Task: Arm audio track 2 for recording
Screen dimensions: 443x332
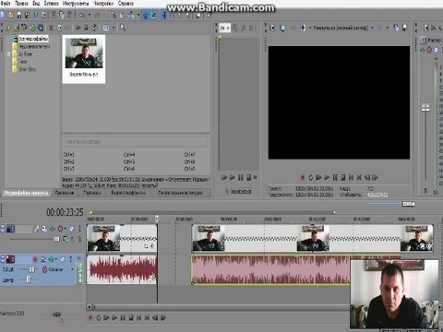Action: (x=35, y=260)
